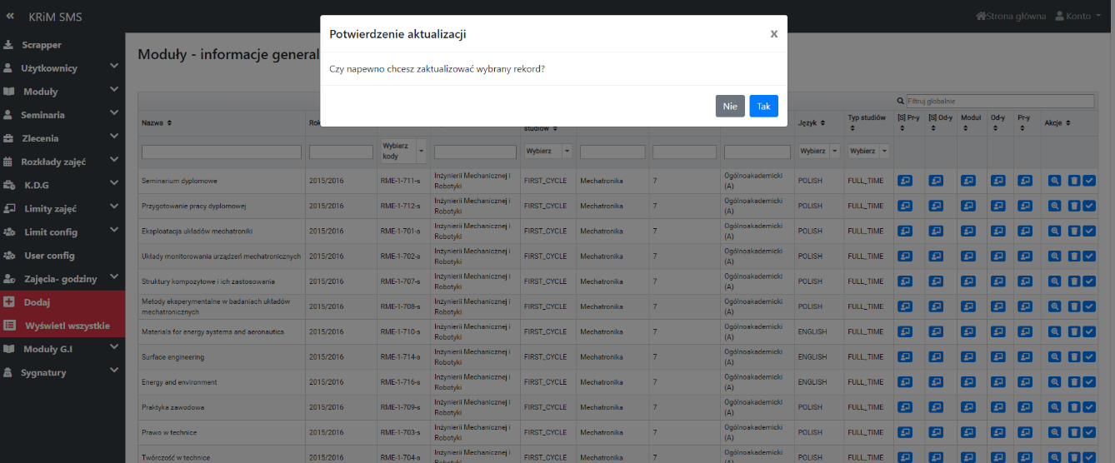The height and width of the screenshot is (463, 1115).
Task: Delete the Seminarium dyplomowe row via trash icon
Action: [x=1074, y=181]
